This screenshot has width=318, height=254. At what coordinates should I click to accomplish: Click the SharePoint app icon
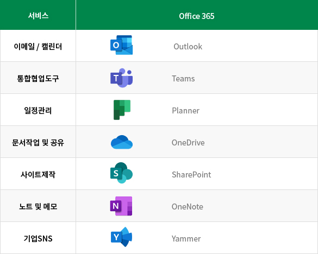click(121, 173)
